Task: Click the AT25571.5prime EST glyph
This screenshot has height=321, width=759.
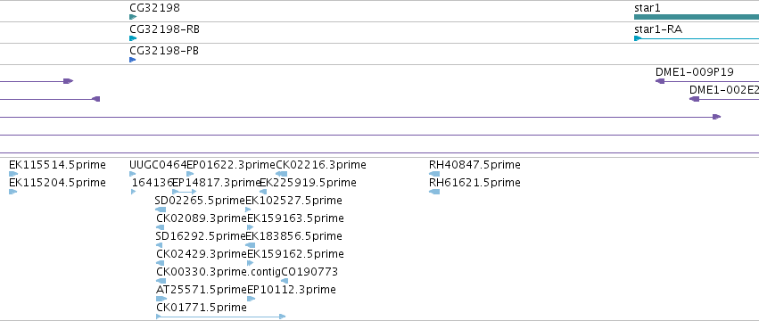Action: 161,299
